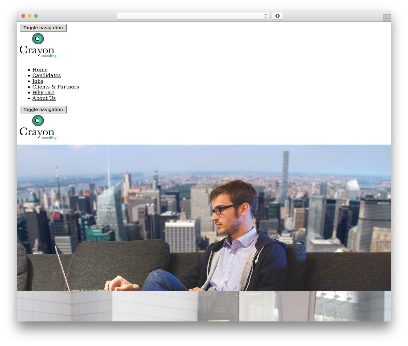Click the reload page icon in address bar
This screenshot has height=346, width=408.
coord(265,16)
